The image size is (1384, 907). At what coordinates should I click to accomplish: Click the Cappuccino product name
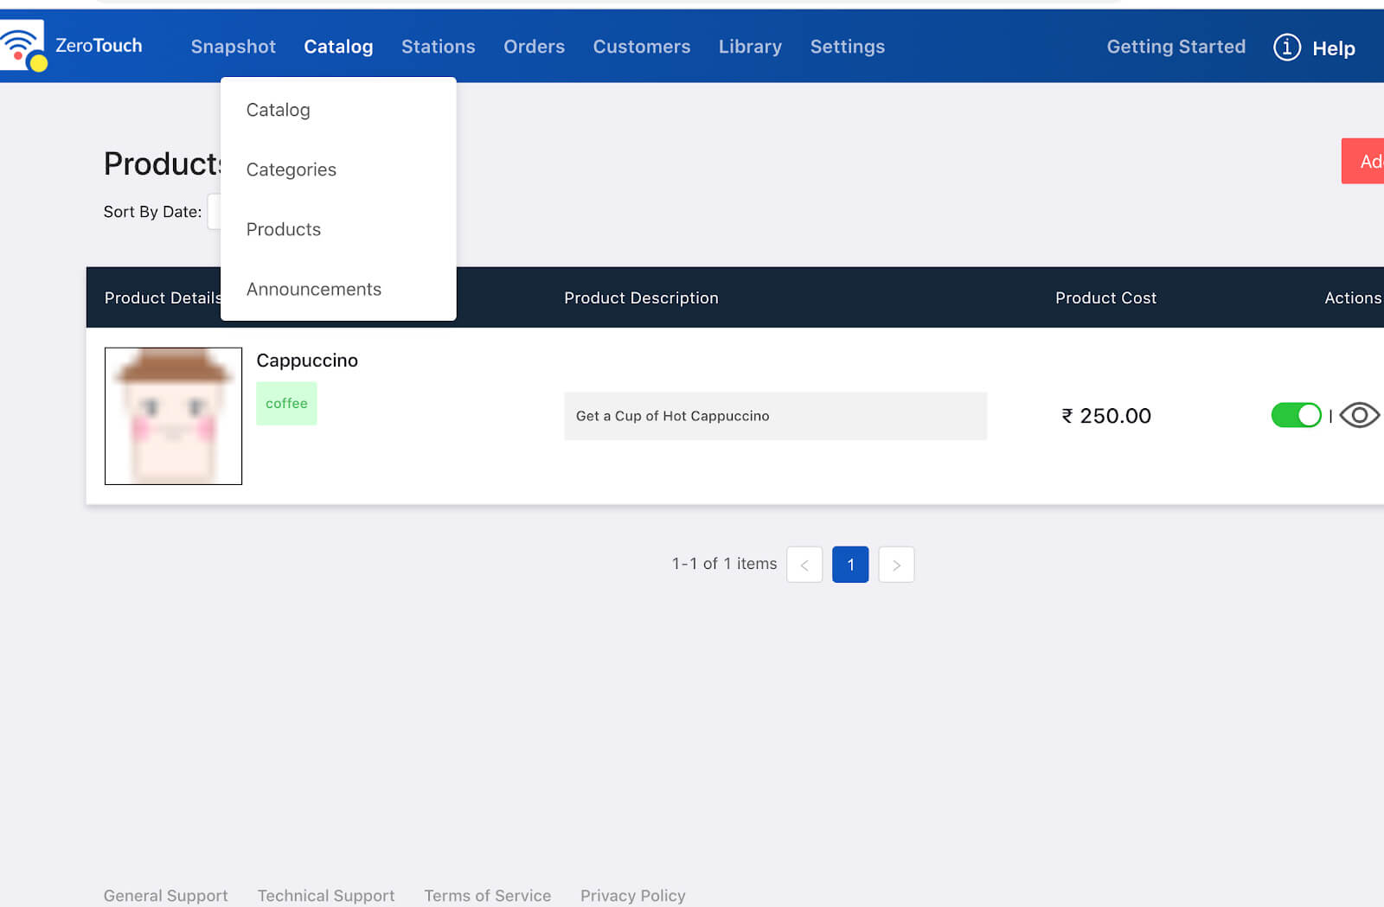(x=307, y=361)
